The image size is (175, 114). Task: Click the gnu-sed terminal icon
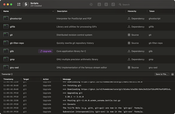6,68
